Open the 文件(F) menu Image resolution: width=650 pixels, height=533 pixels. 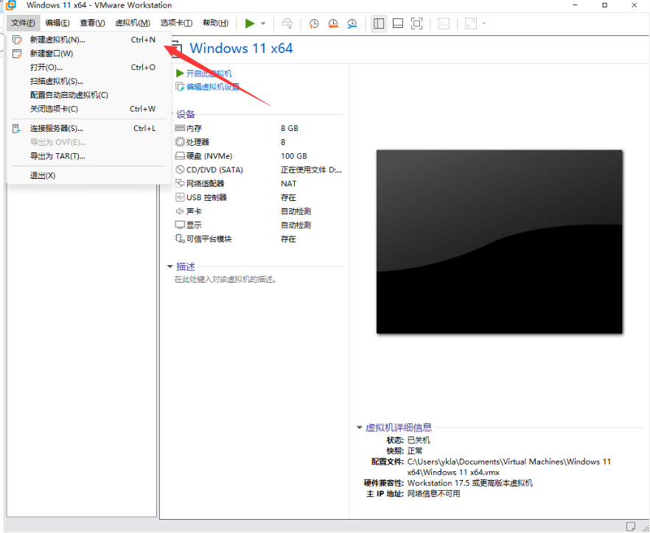[24, 23]
